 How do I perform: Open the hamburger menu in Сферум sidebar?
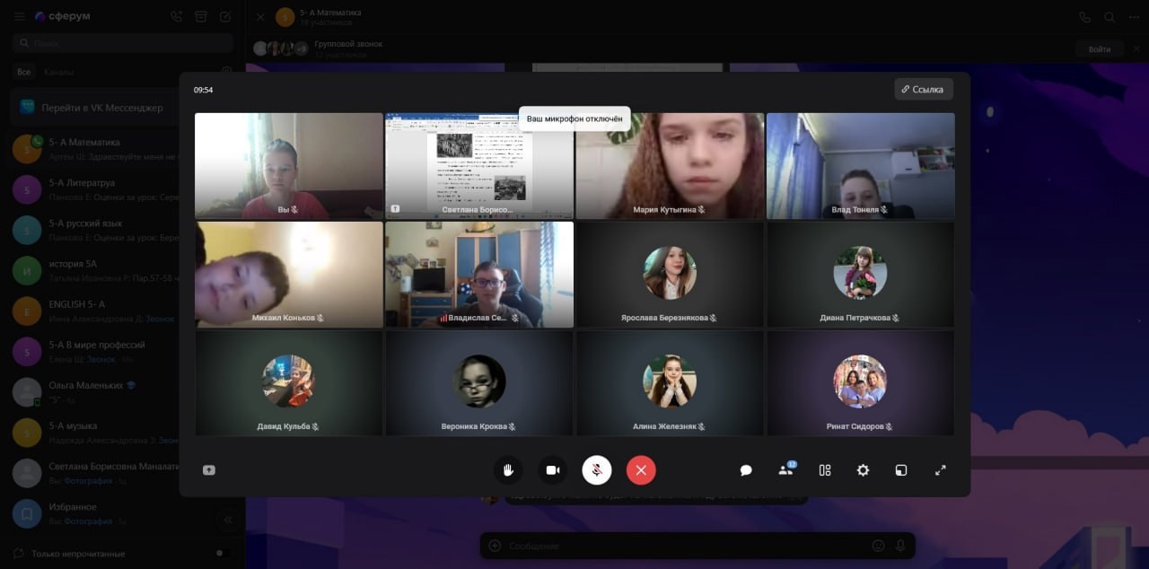tap(19, 16)
